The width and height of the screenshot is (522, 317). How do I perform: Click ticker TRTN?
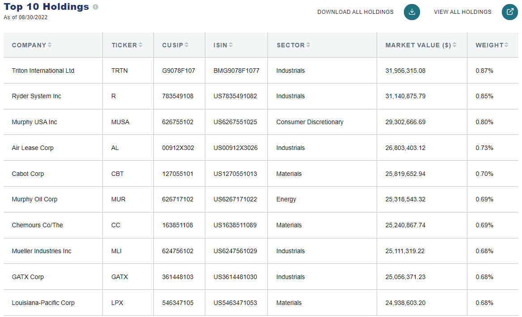119,71
